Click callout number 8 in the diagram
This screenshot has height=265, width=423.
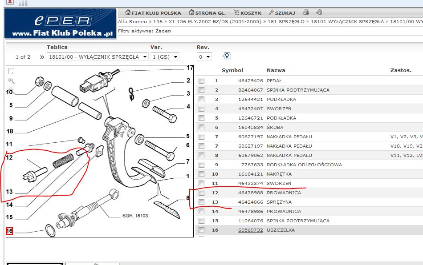tap(188, 198)
